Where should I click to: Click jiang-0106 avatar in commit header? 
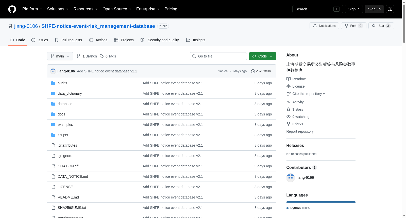click(53, 71)
